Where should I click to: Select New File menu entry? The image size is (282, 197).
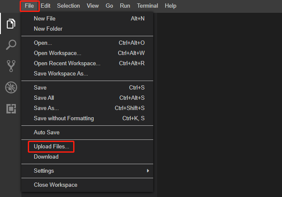click(x=87, y=19)
